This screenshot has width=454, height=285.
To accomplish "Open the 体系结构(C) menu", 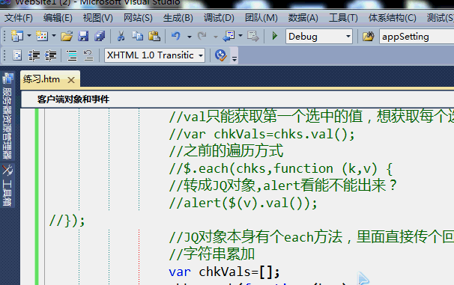I will pos(392,18).
